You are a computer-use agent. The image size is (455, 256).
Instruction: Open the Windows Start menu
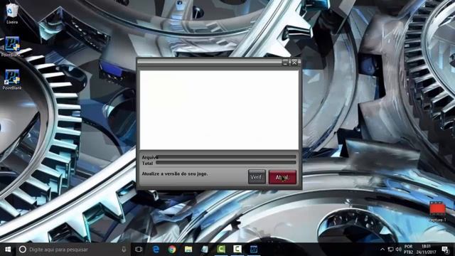(x=8, y=250)
